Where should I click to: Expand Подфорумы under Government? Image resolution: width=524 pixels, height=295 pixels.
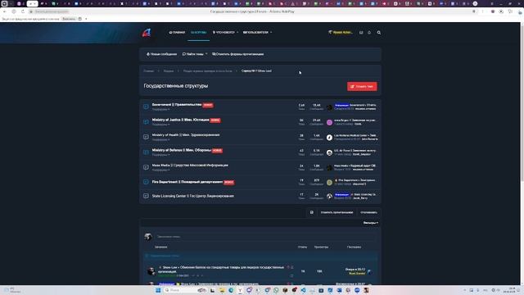click(160, 109)
